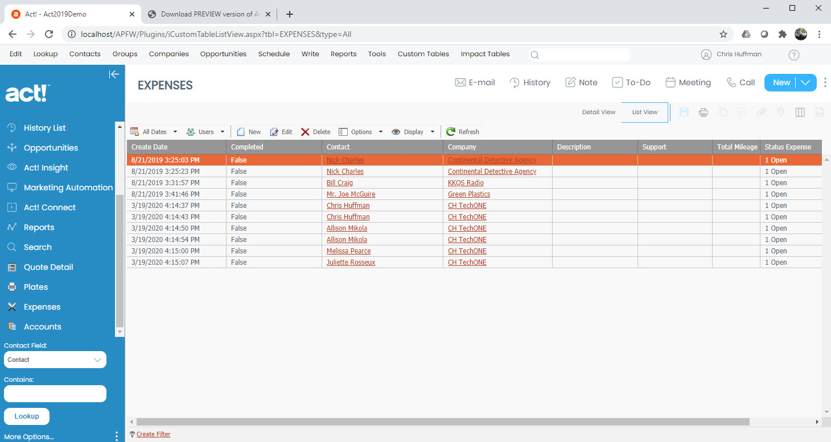The height and width of the screenshot is (442, 831).
Task: Schedule a Call from the header toolbar
Action: click(741, 82)
